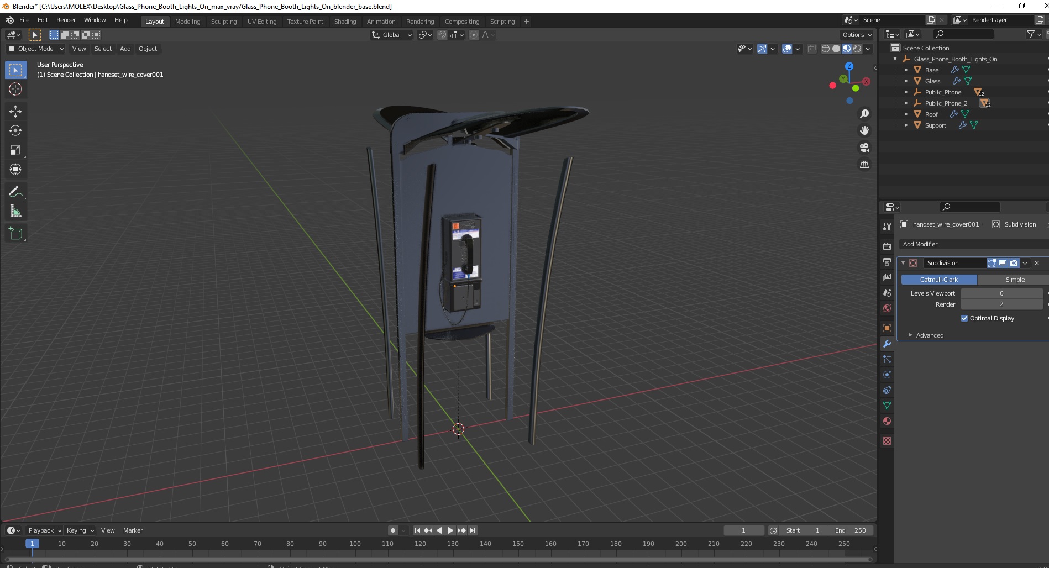Image resolution: width=1049 pixels, height=568 pixels.
Task: Expand the Roof object in outliner
Action: (906, 114)
